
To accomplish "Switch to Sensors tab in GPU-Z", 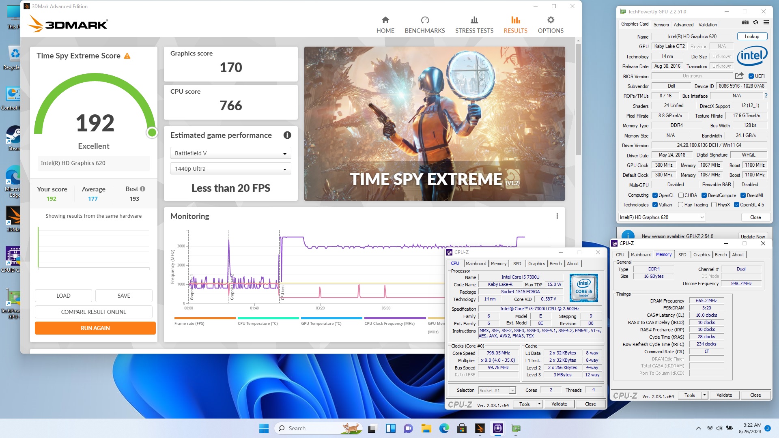I will tap(661, 25).
